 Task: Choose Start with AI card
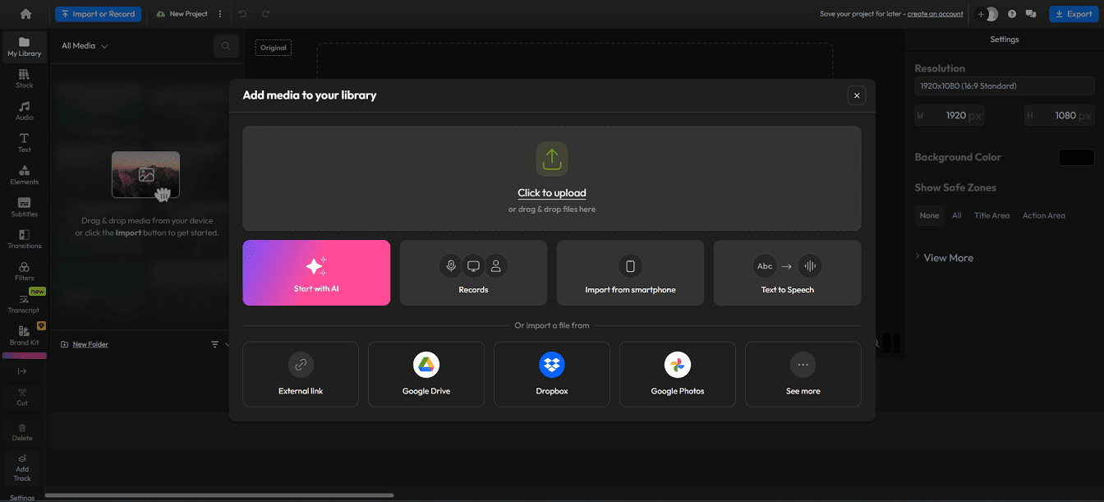click(x=316, y=273)
